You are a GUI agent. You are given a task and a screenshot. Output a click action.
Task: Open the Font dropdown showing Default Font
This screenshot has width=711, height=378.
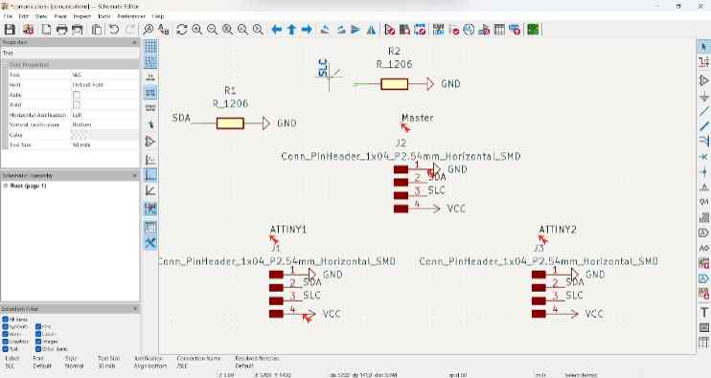pos(104,84)
